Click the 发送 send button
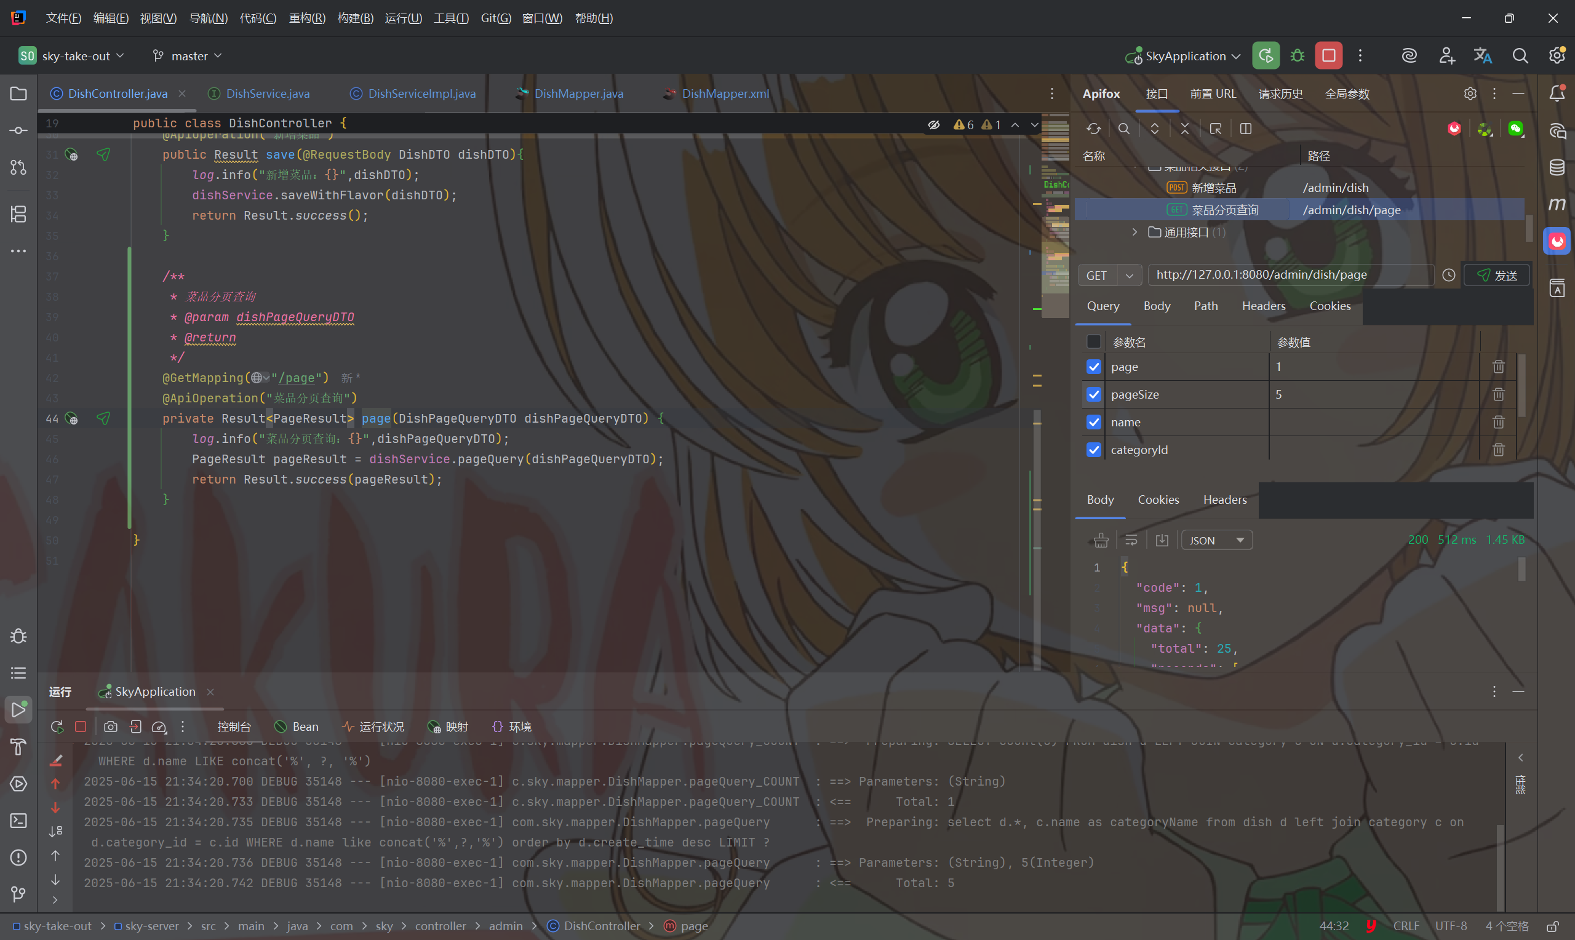 point(1497,276)
